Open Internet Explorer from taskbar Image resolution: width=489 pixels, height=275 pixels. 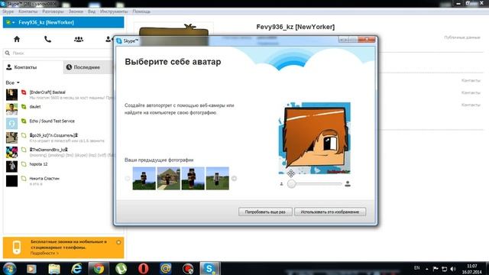point(76,268)
